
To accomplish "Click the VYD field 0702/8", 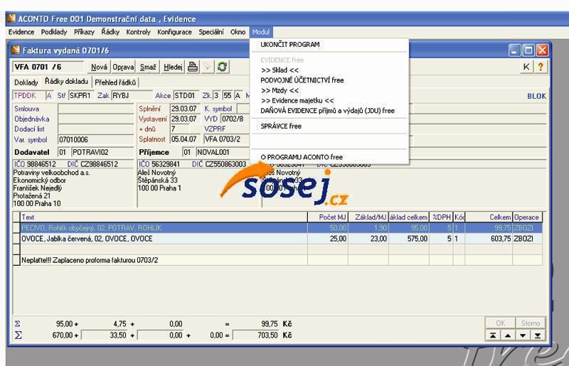I will (235, 119).
